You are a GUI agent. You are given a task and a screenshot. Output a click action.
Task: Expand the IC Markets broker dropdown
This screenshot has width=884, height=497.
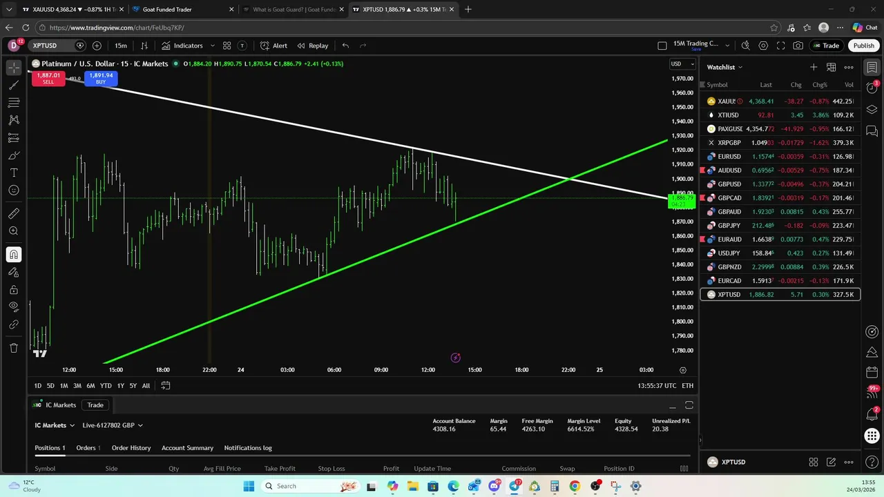pyautogui.click(x=54, y=425)
